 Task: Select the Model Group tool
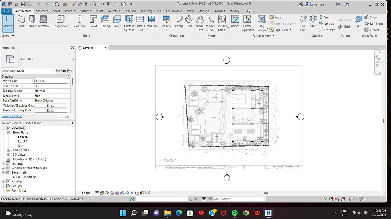[x=222, y=23]
